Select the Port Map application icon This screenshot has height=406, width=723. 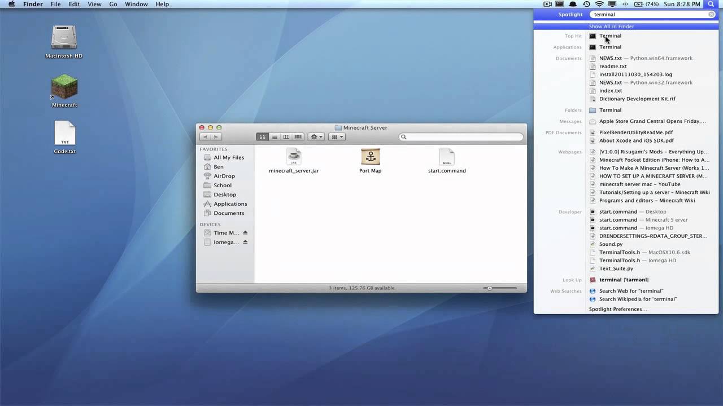[371, 157]
